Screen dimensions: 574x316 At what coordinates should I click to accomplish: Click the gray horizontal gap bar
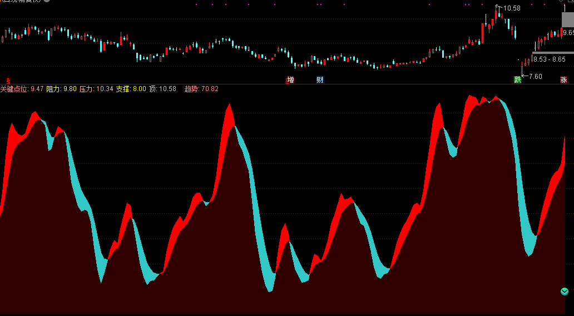click(x=552, y=53)
